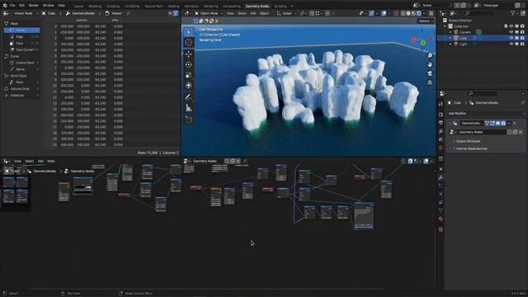Image resolution: width=528 pixels, height=297 pixels.
Task: Select Spline domain in spreadsheet
Action: (22, 69)
